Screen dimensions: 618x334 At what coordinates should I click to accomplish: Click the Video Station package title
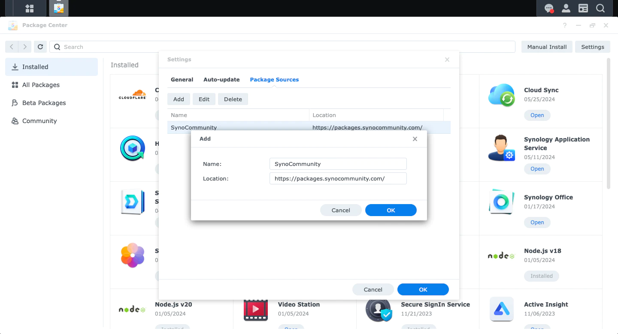(x=299, y=304)
